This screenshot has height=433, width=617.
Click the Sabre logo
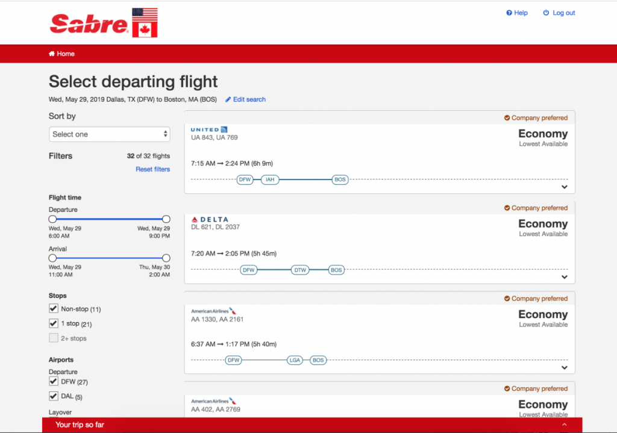click(x=89, y=23)
